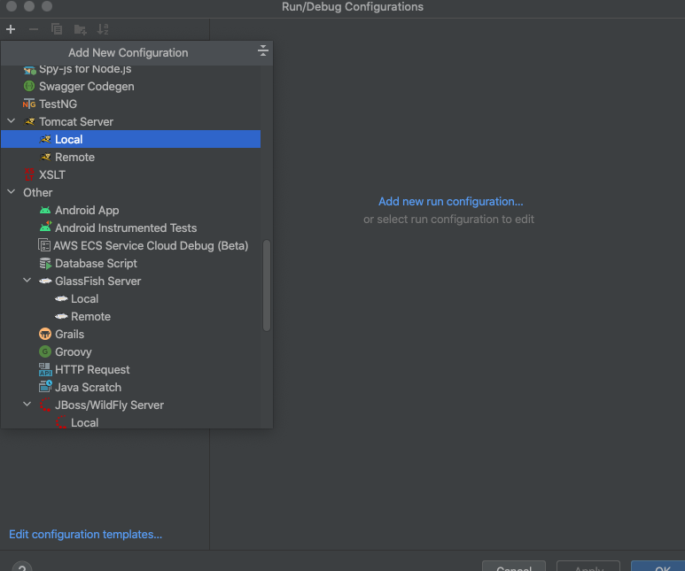Screen dimensions: 685x571
Task: Click the Spy-js for Node.js icon
Action: pyautogui.click(x=30, y=70)
